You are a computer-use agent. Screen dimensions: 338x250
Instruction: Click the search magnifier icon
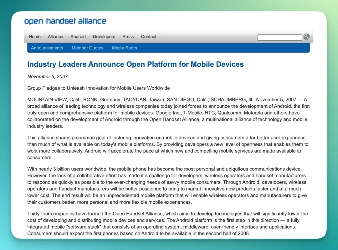pyautogui.click(x=306, y=37)
